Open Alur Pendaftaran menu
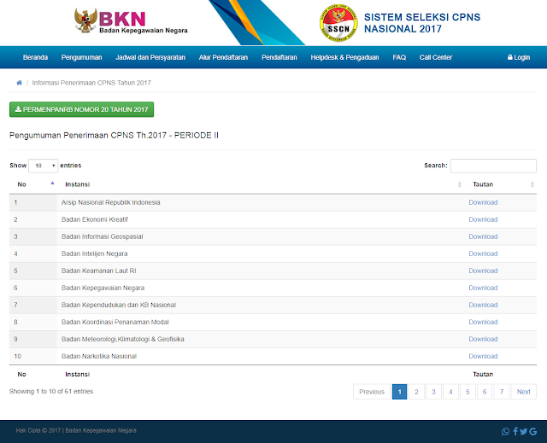 pos(223,57)
